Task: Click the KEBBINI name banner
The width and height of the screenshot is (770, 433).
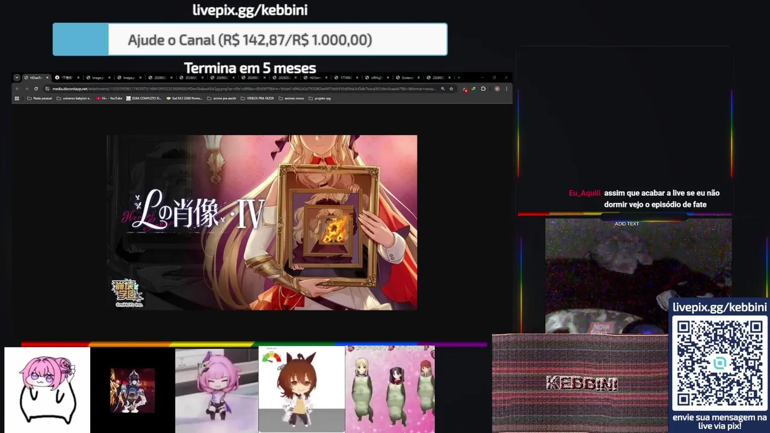Action: [x=582, y=382]
